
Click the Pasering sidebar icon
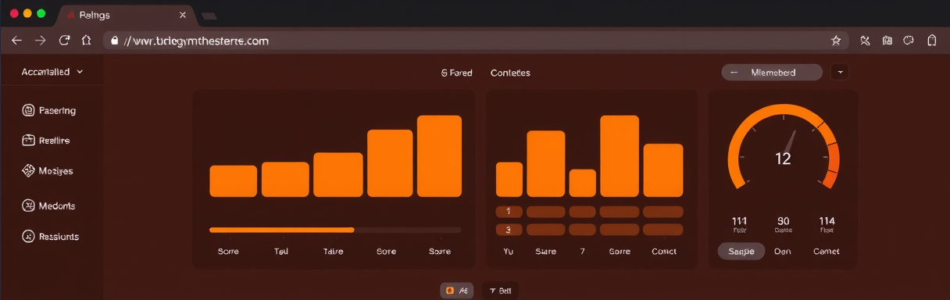[28, 111]
